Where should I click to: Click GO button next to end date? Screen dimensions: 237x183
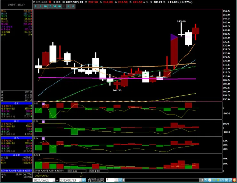pos(84,180)
